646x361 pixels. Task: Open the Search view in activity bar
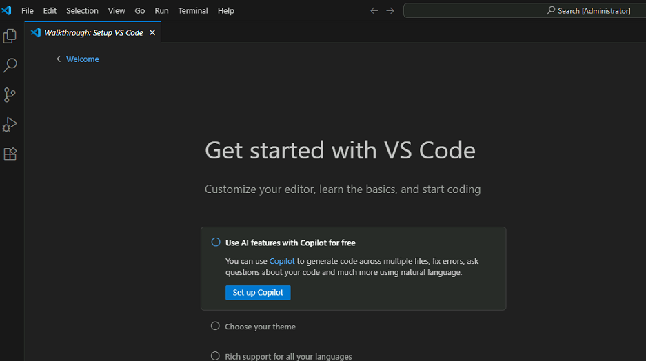pyautogui.click(x=10, y=65)
